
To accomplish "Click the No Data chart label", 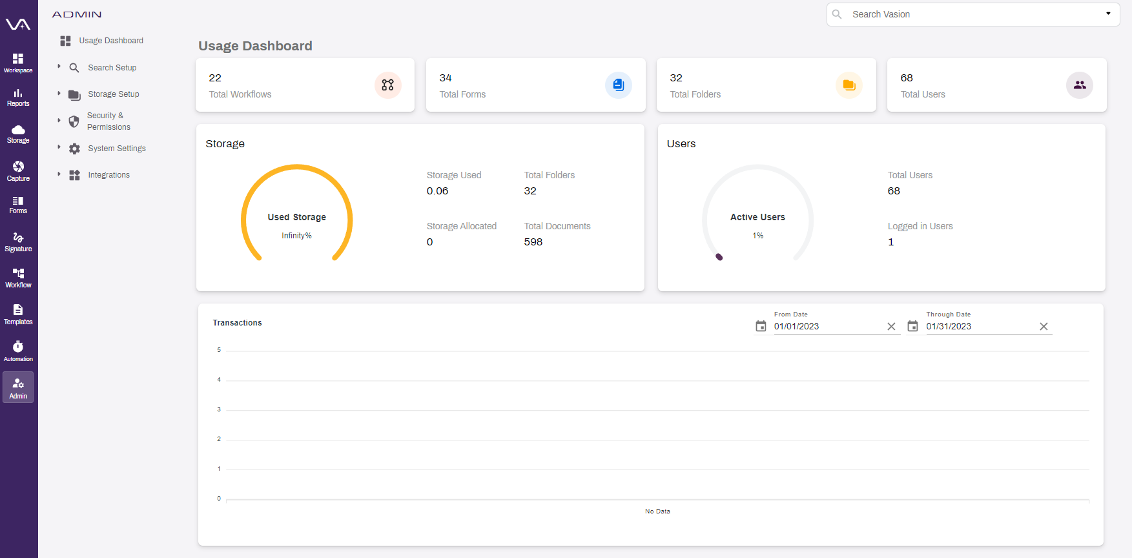I will 657,512.
